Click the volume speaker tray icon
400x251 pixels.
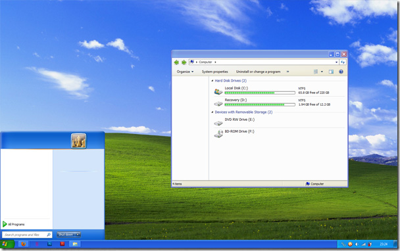(x=357, y=244)
